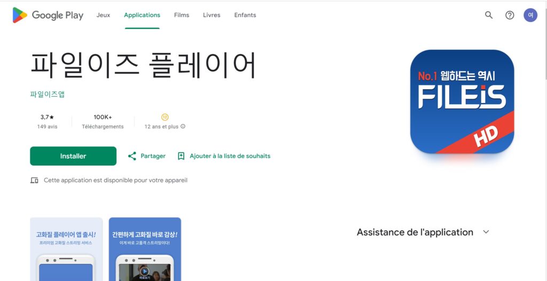Select the Applications tab
Screen dimensions: 547x281
[142, 15]
